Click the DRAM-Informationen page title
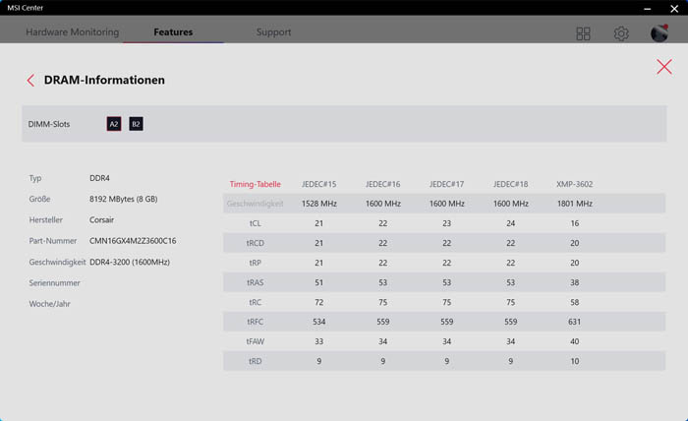This screenshot has height=421, width=688. click(104, 81)
